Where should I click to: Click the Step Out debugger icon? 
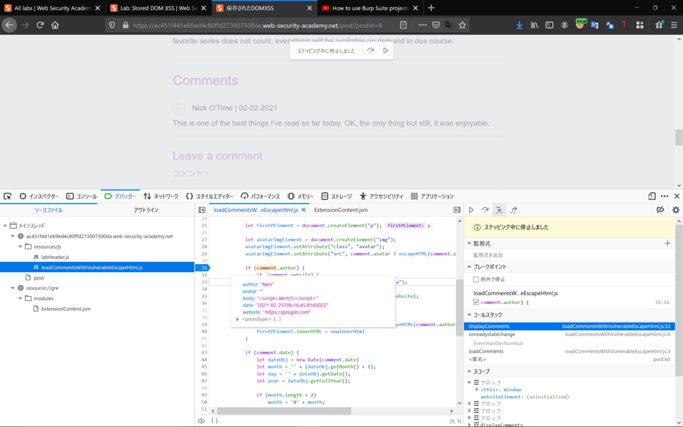pyautogui.click(x=513, y=210)
